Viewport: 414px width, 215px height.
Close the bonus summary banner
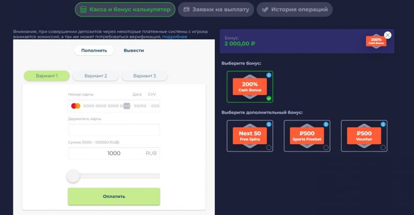pyautogui.click(x=388, y=35)
